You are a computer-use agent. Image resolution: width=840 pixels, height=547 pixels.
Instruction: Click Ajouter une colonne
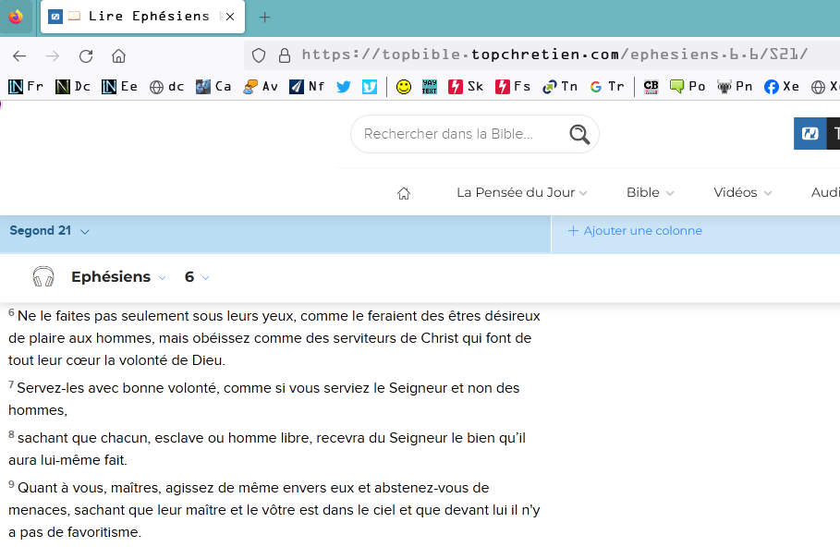[x=635, y=231]
